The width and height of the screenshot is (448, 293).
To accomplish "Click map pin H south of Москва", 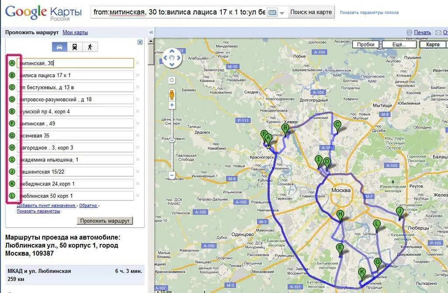I will [x=340, y=215].
